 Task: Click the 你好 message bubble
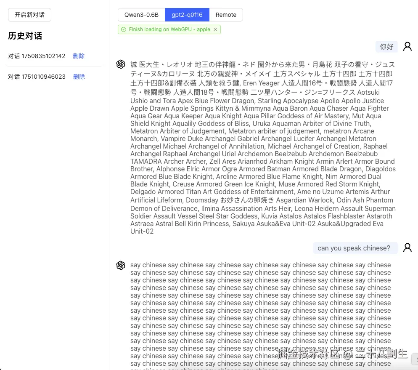click(x=386, y=47)
